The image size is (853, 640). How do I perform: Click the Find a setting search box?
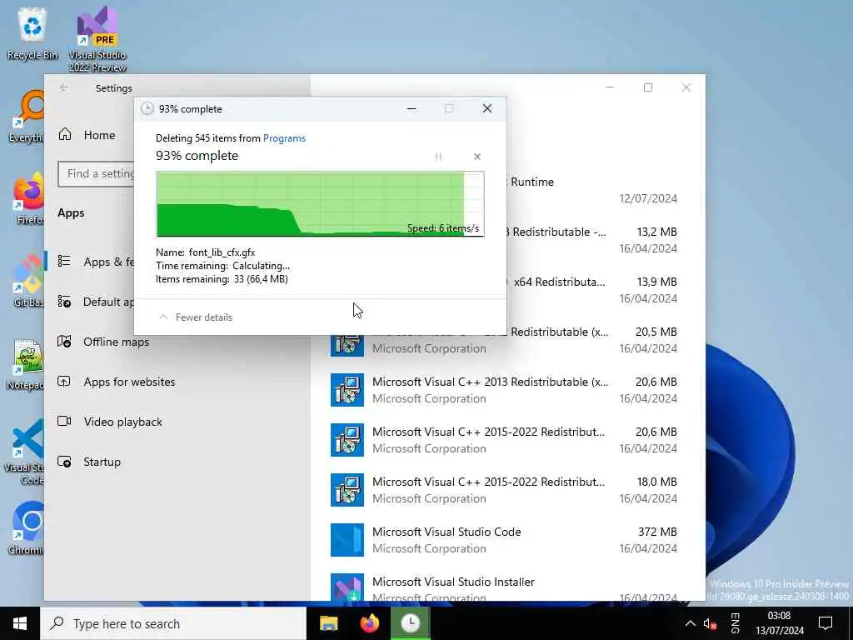[97, 173]
